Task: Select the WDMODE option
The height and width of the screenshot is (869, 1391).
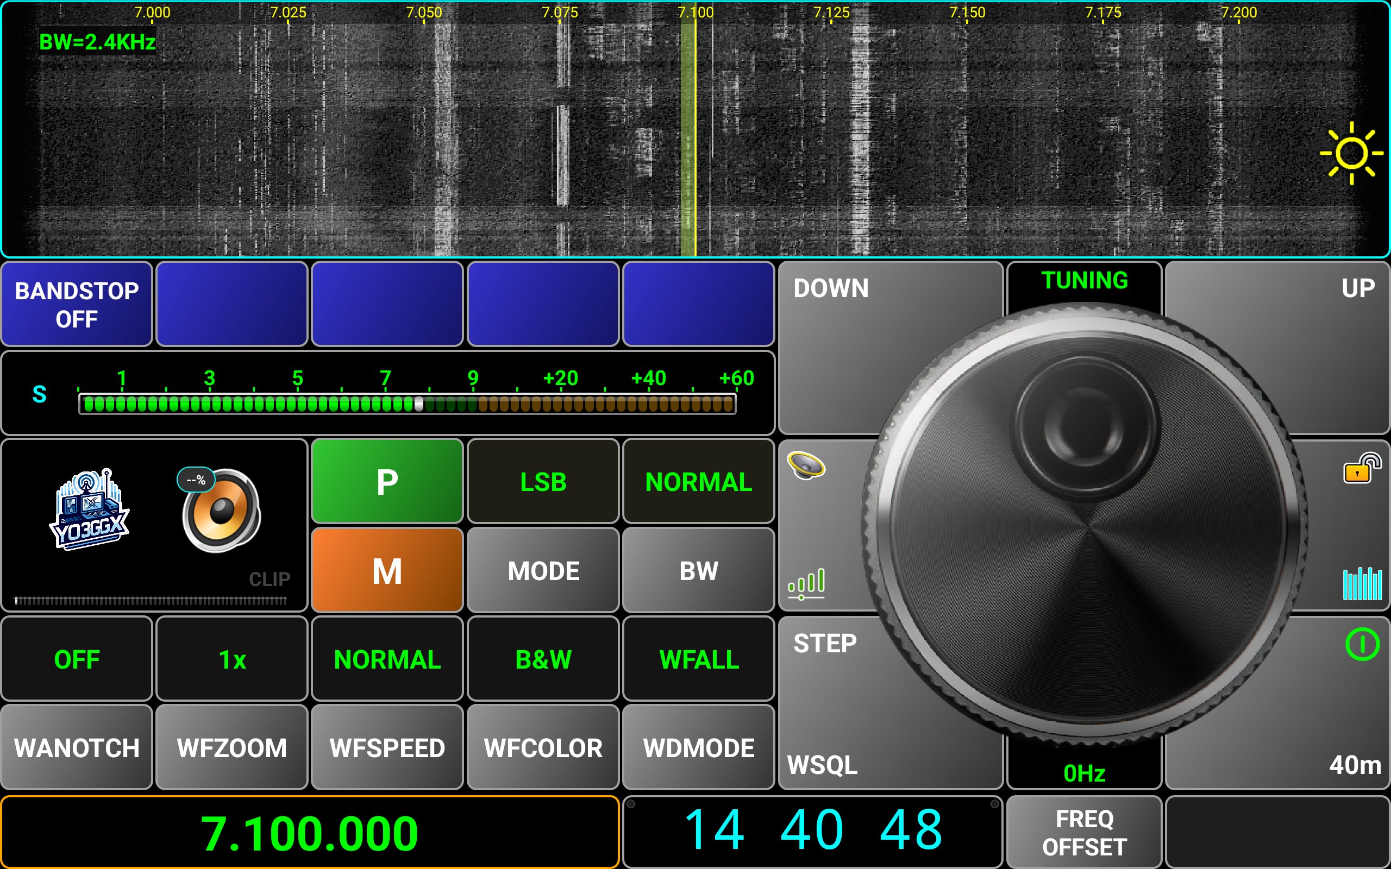Action: click(x=698, y=748)
